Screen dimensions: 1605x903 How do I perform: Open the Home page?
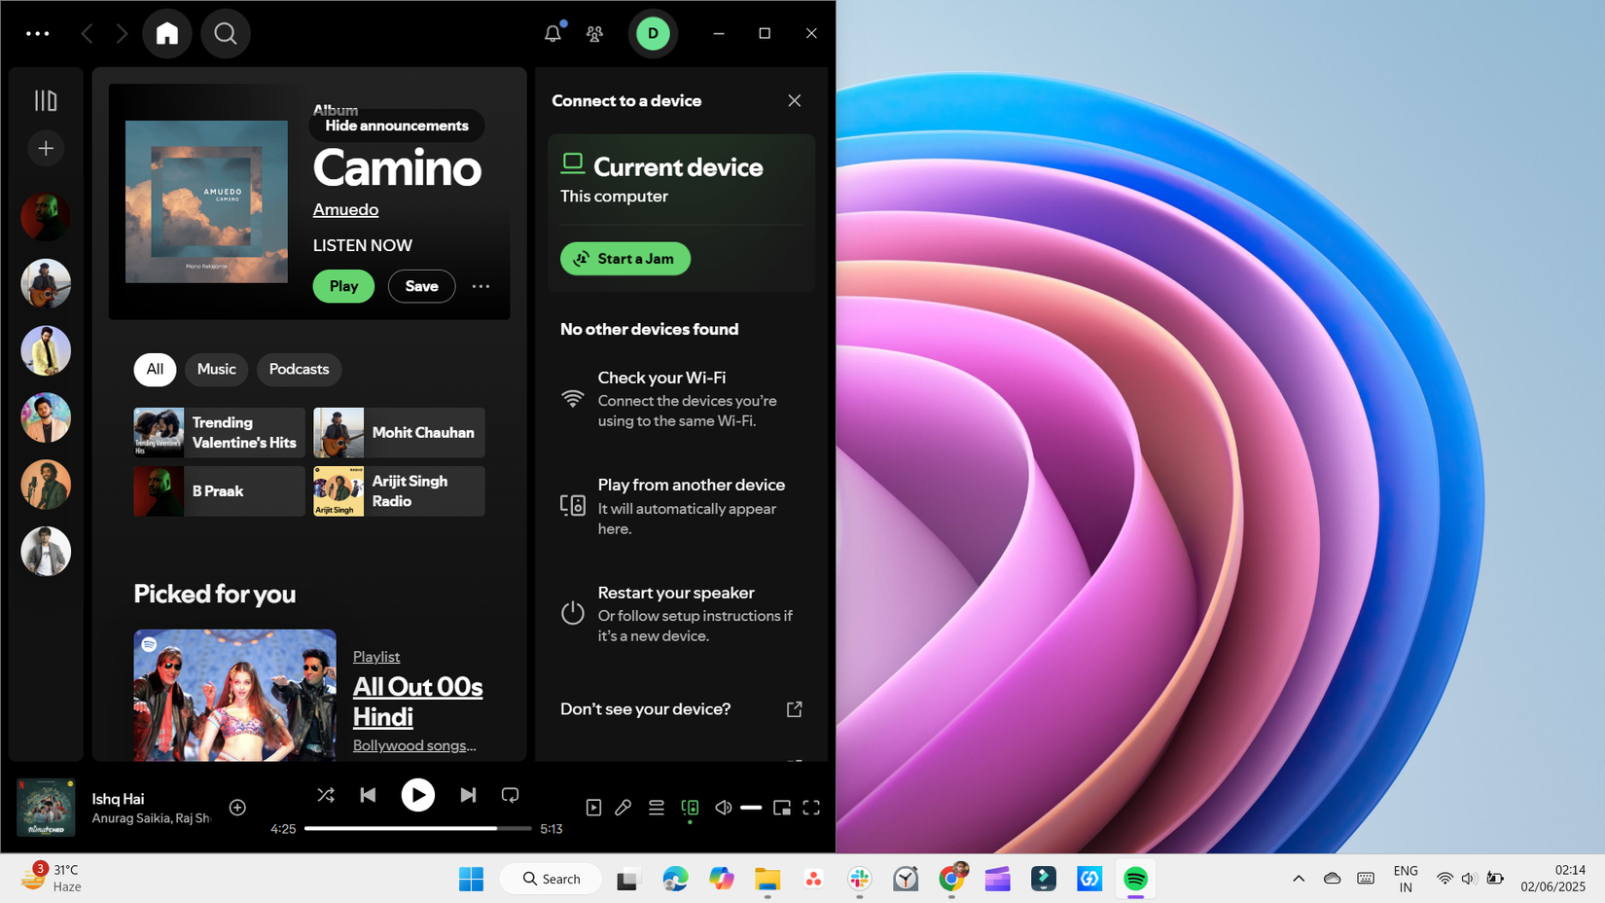click(x=166, y=33)
